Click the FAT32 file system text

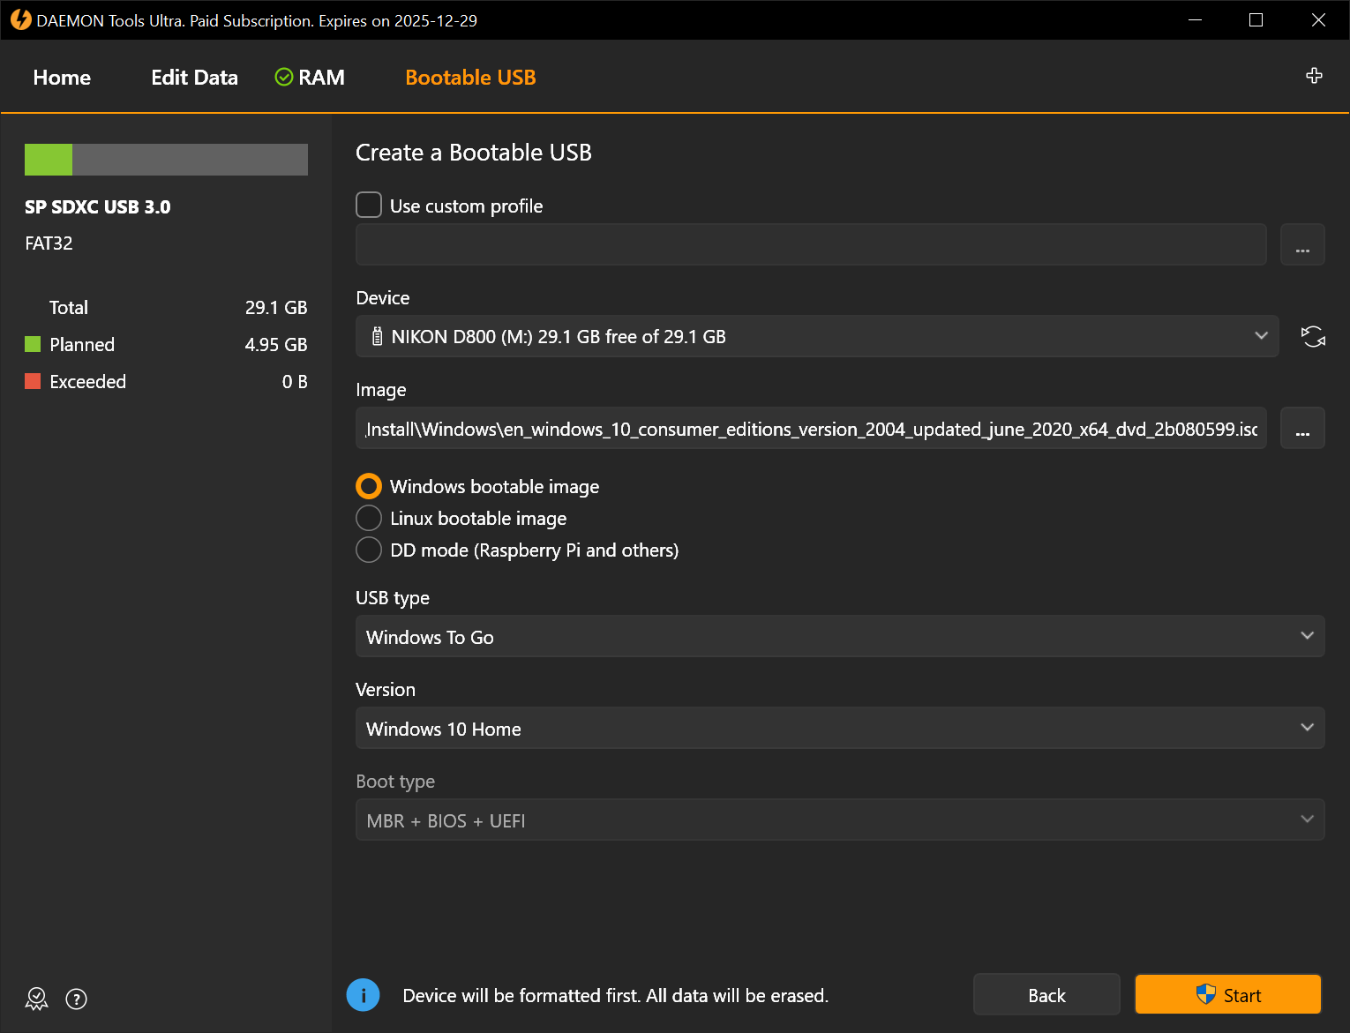tap(49, 243)
